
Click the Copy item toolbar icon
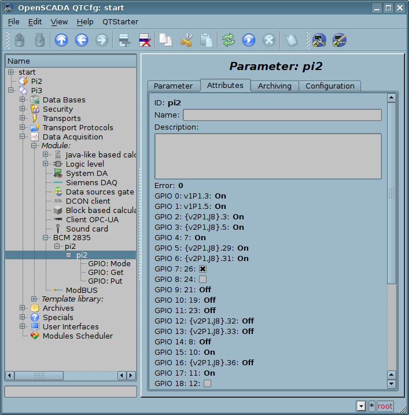[x=166, y=40]
